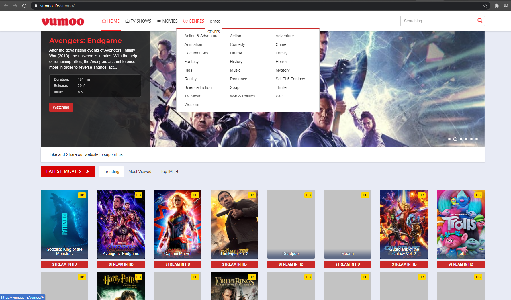
Task: Click STREAM IN HD under Trolls
Action: 461,264
